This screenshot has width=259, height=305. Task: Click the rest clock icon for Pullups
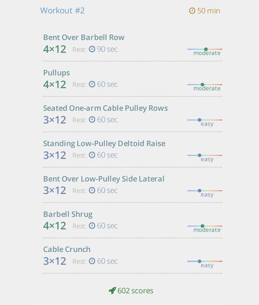(x=92, y=84)
